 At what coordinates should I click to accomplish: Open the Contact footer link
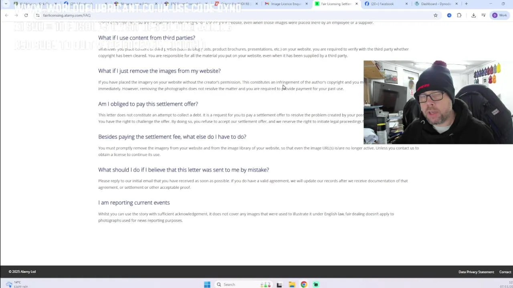[505, 272]
